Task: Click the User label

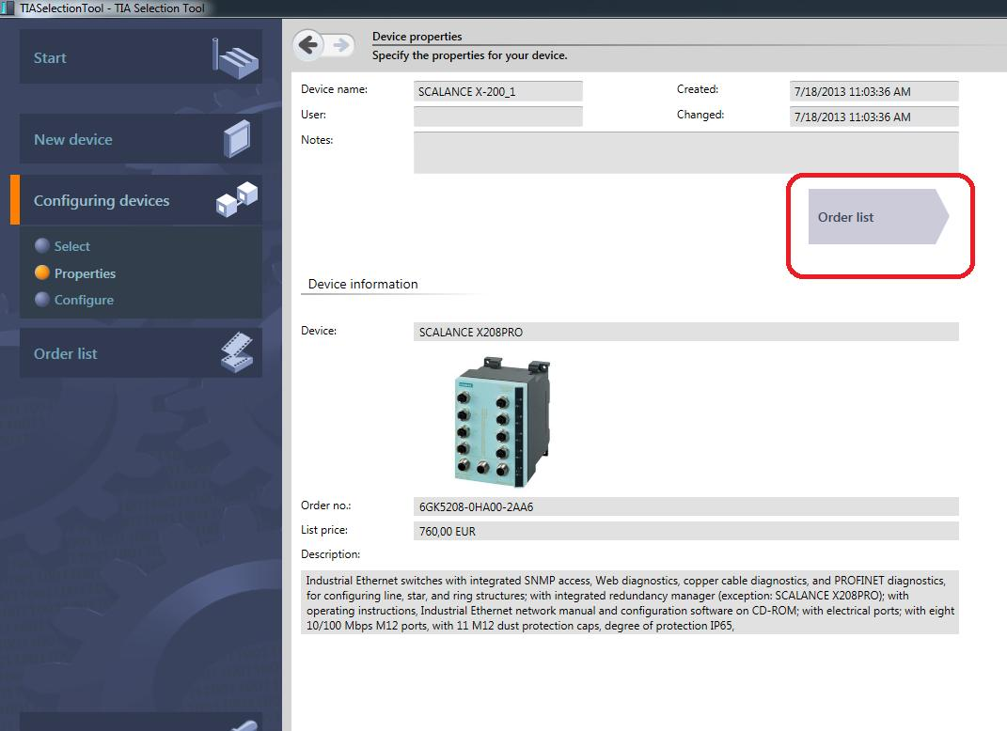Action: [313, 115]
